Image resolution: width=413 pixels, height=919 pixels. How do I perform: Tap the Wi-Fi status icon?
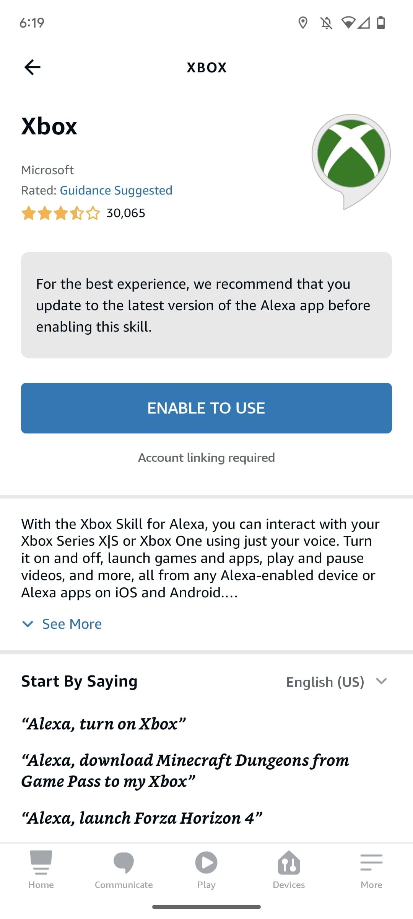tap(349, 24)
